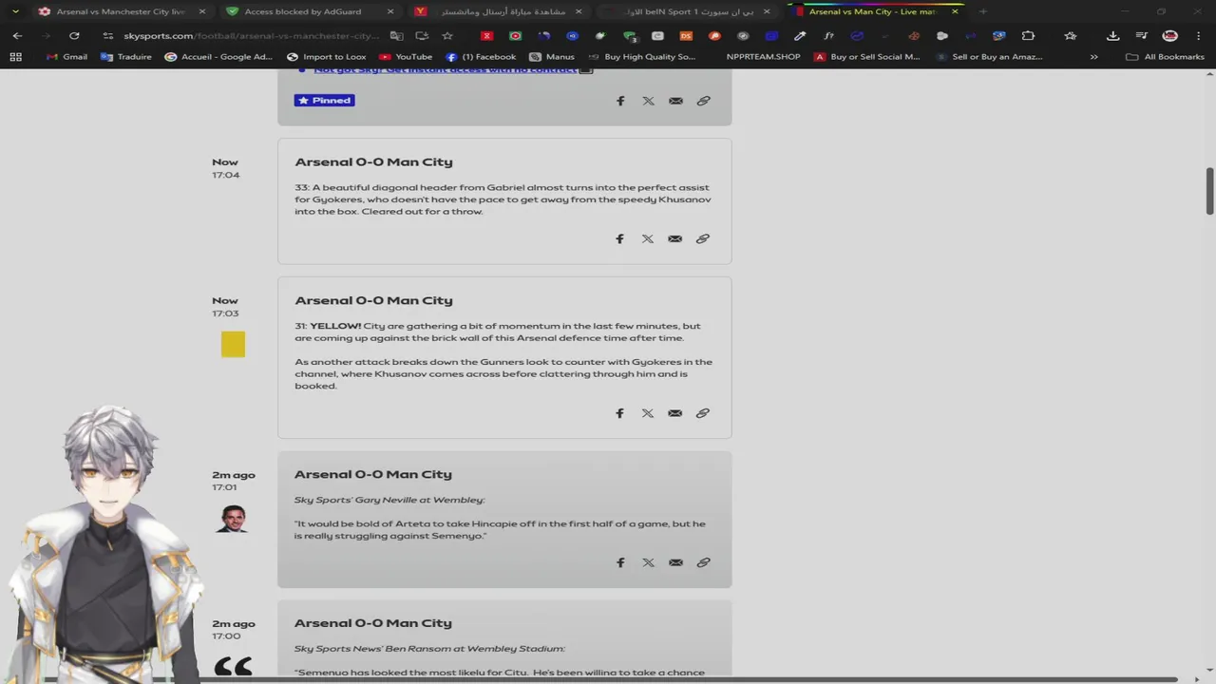
Task: Click the 17:03 timestamp text
Action: tap(225, 313)
